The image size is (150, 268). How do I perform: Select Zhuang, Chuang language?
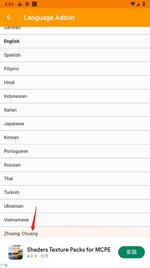(x=75, y=233)
